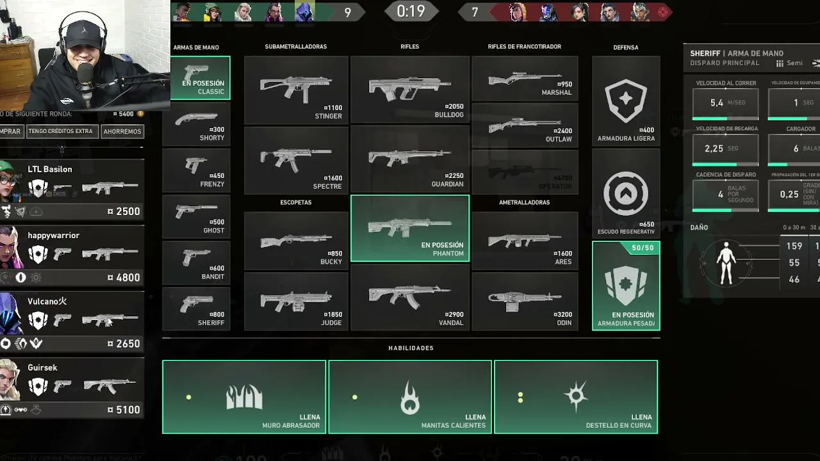
Task: Click the Armas de Mano category header
Action: (x=196, y=47)
